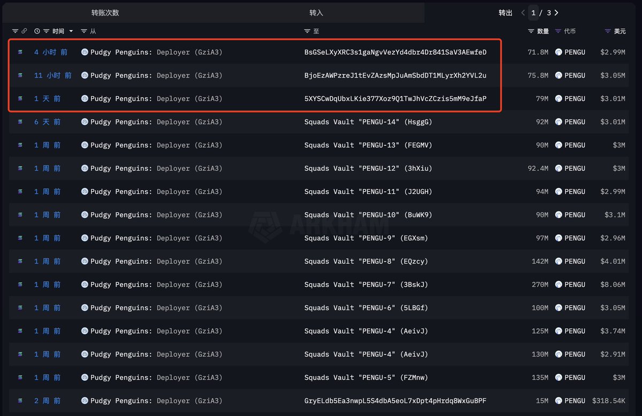
Task: Open transaction details icon for 4 小时 前 row
Action: (x=20, y=52)
